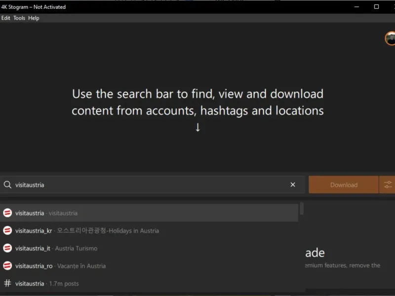Screen dimensions: 395x296
Task: Click the visitaustria_kr avatar icon
Action: [x=7, y=230]
